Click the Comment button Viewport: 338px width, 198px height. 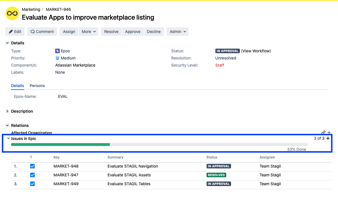(42, 32)
